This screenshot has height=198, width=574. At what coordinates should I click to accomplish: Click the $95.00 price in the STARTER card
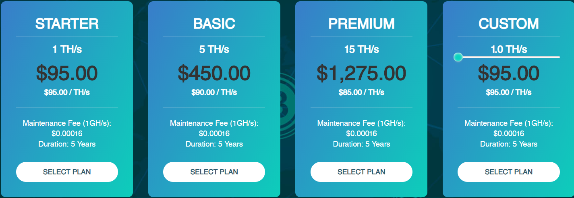[x=67, y=73]
